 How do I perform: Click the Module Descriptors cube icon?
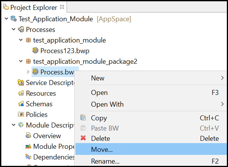click(21, 125)
